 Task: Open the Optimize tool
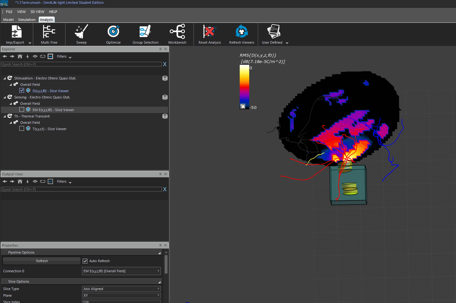113,34
